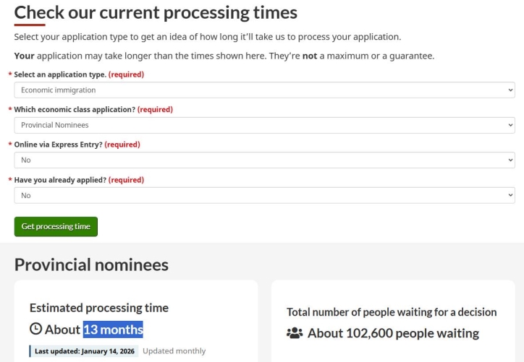The image size is (524, 362).
Task: Click the "Last updated: January 14, 2026" badge
Action: coord(85,351)
